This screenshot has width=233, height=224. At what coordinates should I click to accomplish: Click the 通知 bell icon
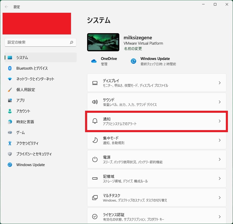pos(95,121)
